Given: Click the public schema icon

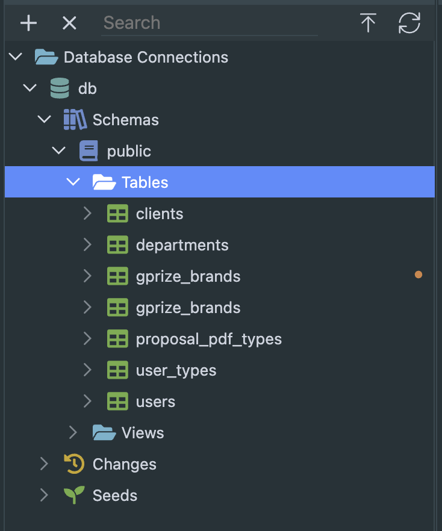Looking at the screenshot, I should (x=89, y=151).
